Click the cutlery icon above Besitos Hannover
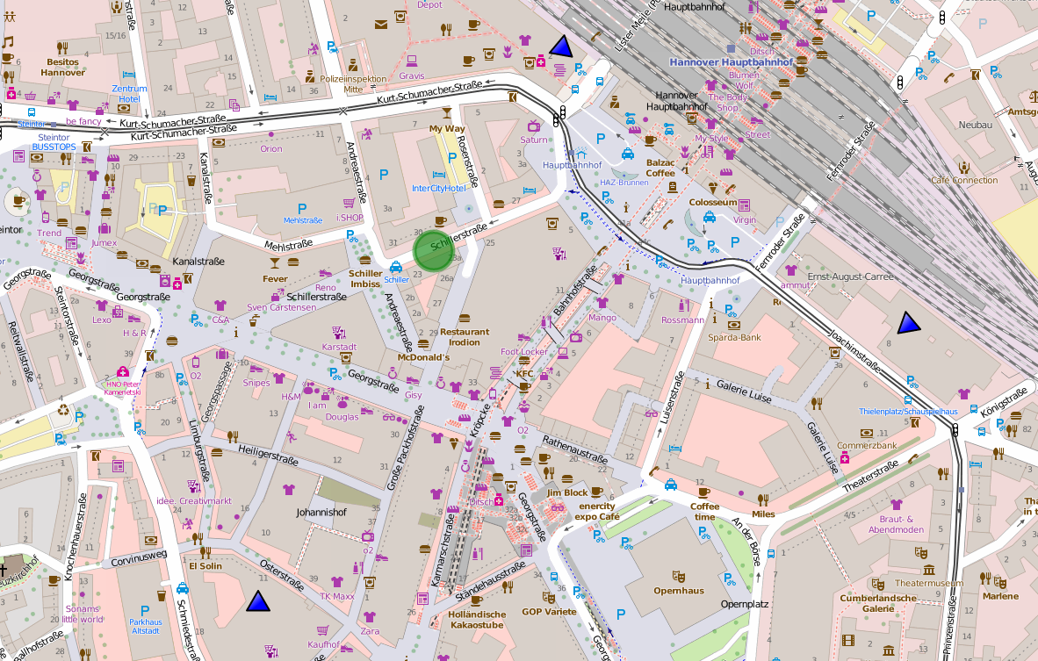This screenshot has width=1038, height=661. coord(62,47)
